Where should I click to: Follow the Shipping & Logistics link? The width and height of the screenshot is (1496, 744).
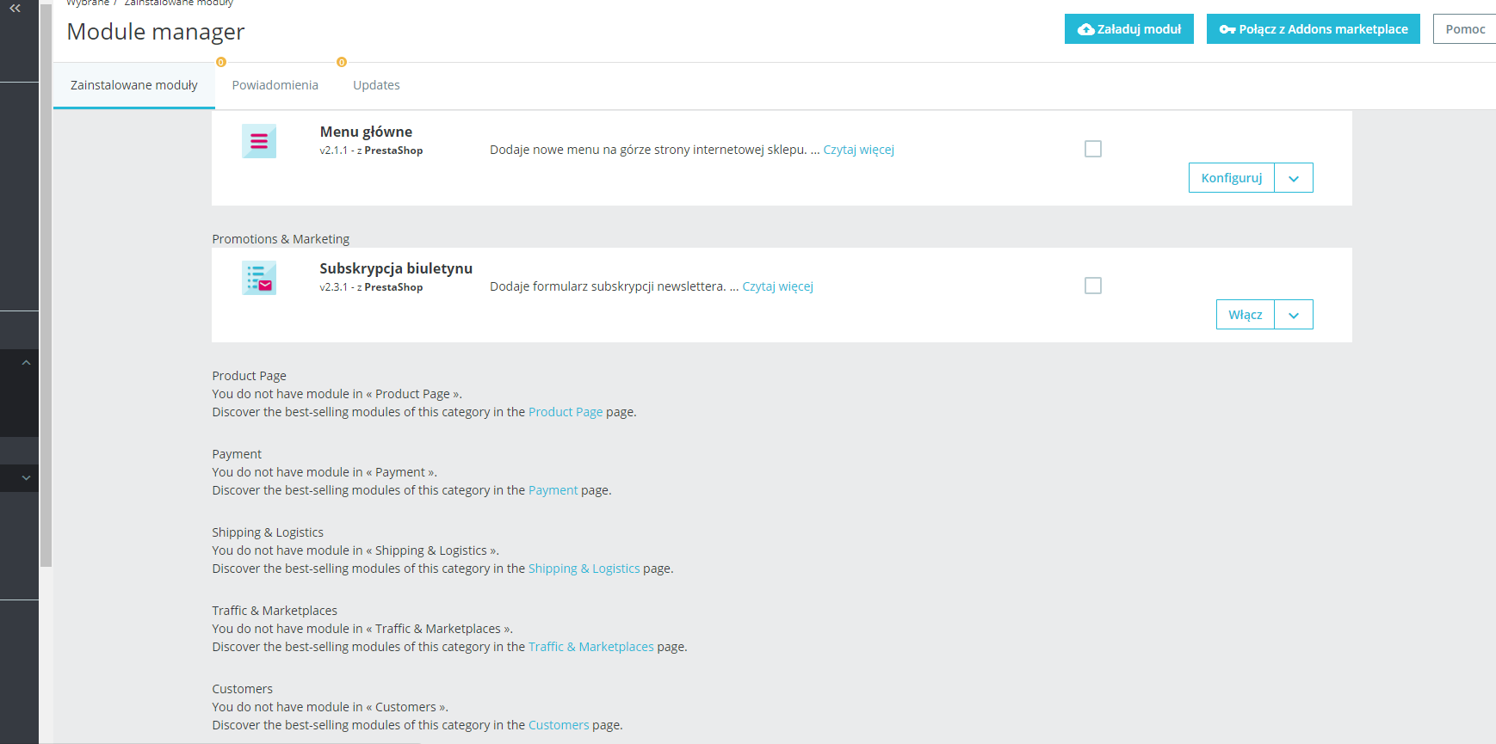click(584, 569)
